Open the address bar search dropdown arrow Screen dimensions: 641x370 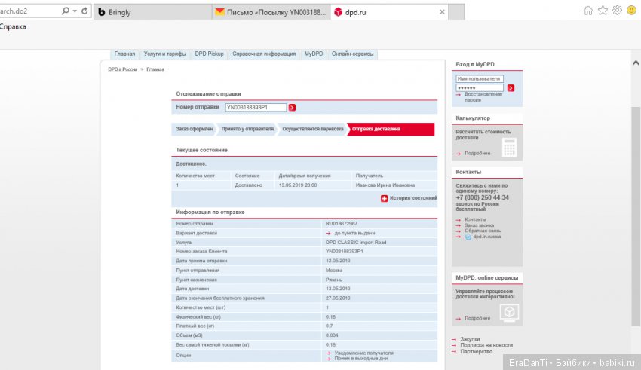(72, 11)
